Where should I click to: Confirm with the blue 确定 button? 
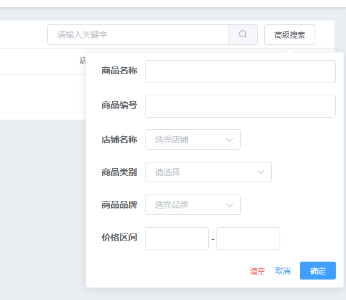point(318,271)
